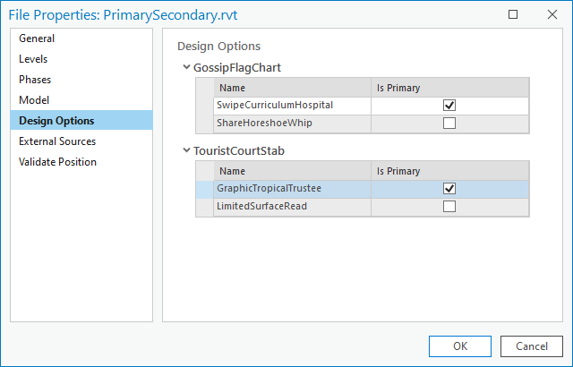The width and height of the screenshot is (573, 367).
Task: Select the ShareHoreshoeWhip option name
Action: point(264,124)
